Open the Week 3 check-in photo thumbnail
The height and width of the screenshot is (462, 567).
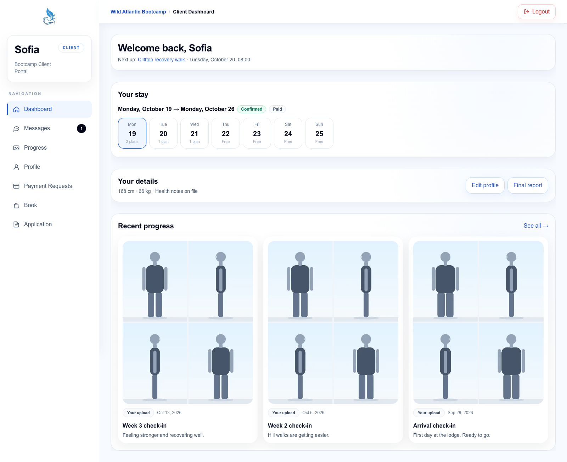click(188, 322)
